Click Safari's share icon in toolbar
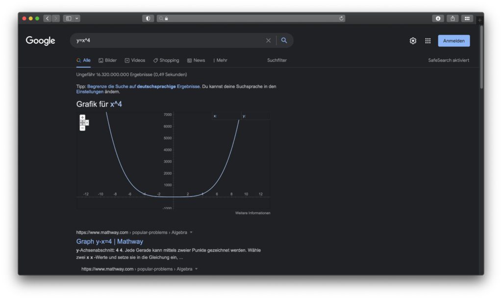The height and width of the screenshot is (299, 502). point(452,18)
